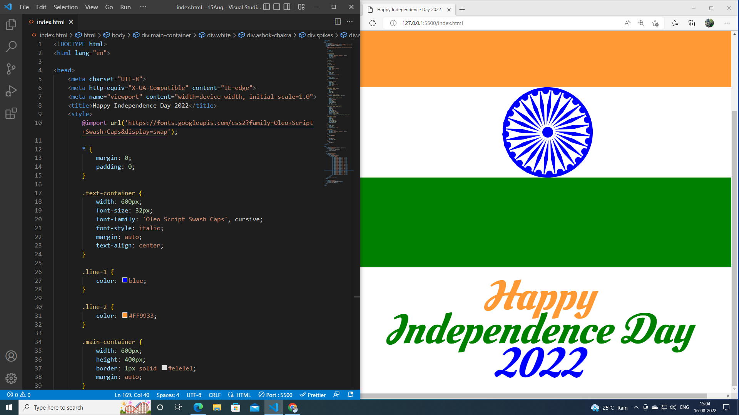Screen dimensions: 739x415
Task: Click the Manage gear icon
Action: 11,378
